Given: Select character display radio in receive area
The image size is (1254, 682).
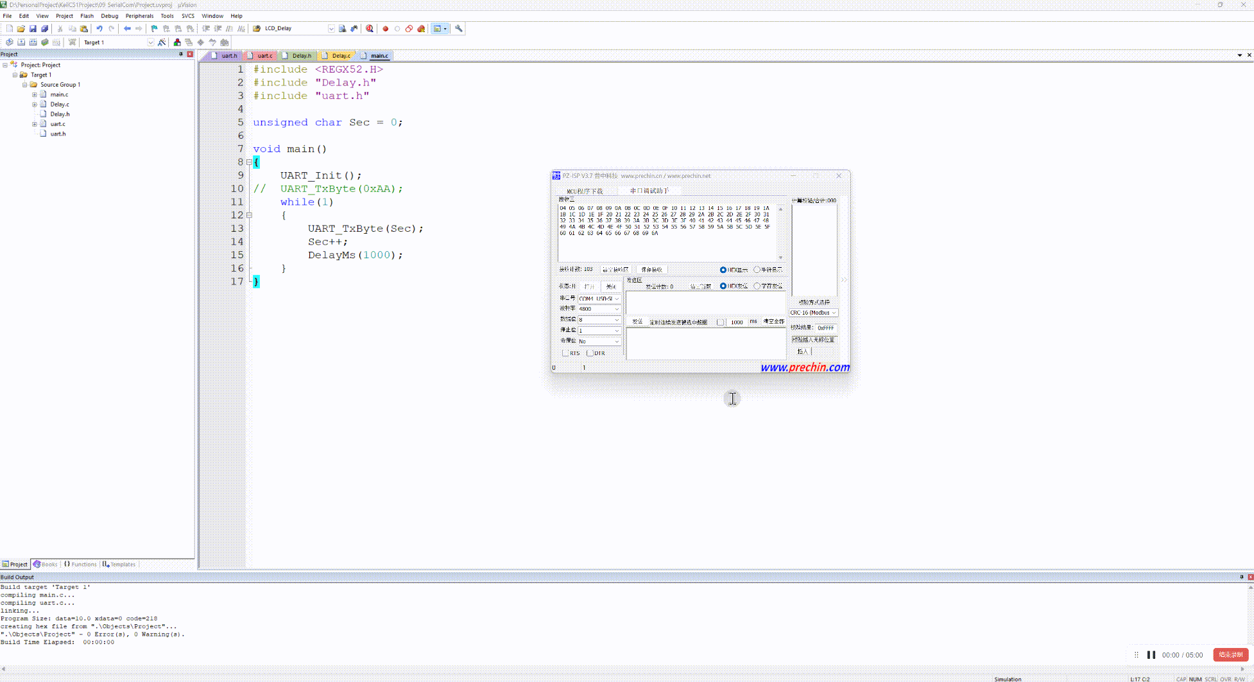Looking at the screenshot, I should [757, 270].
